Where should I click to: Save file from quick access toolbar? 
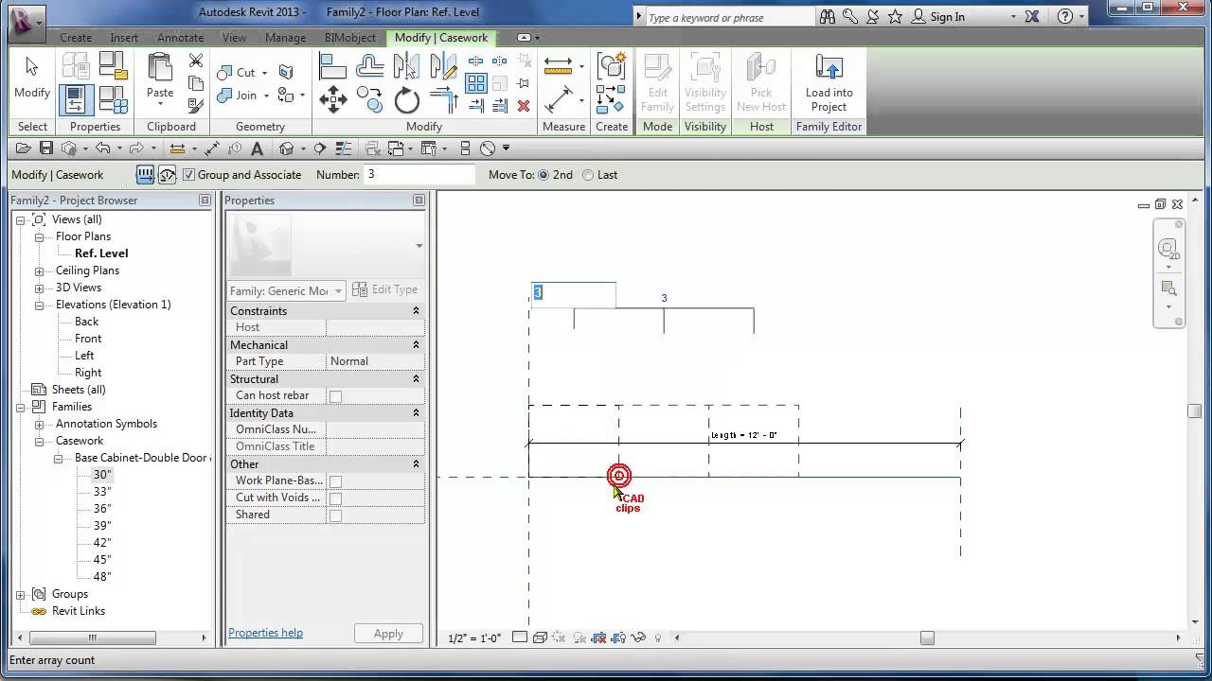[x=45, y=148]
